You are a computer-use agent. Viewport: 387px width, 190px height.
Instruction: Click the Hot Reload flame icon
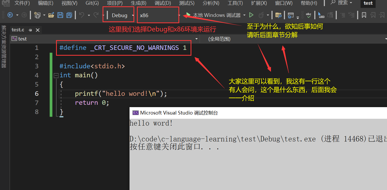coord(261,15)
